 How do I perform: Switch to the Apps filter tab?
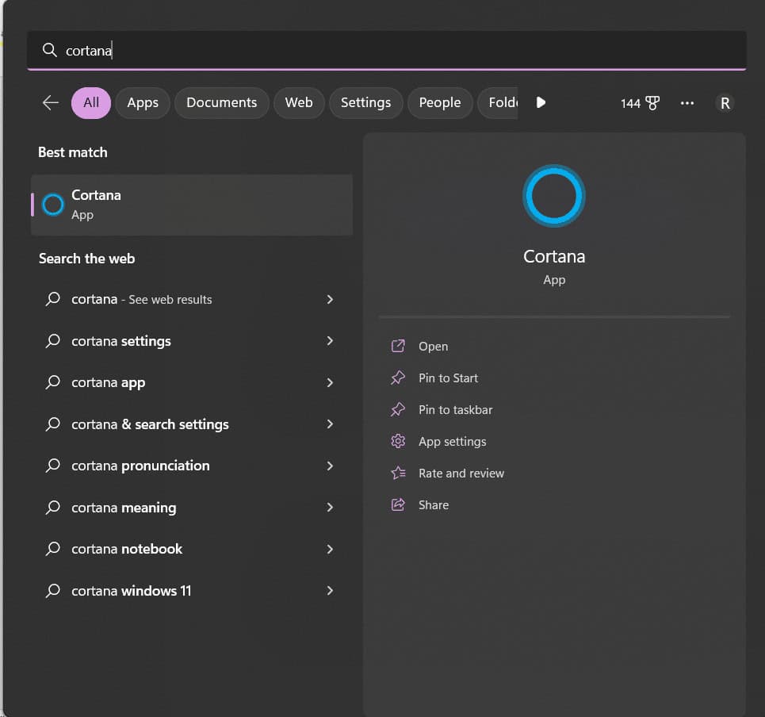[x=143, y=103]
